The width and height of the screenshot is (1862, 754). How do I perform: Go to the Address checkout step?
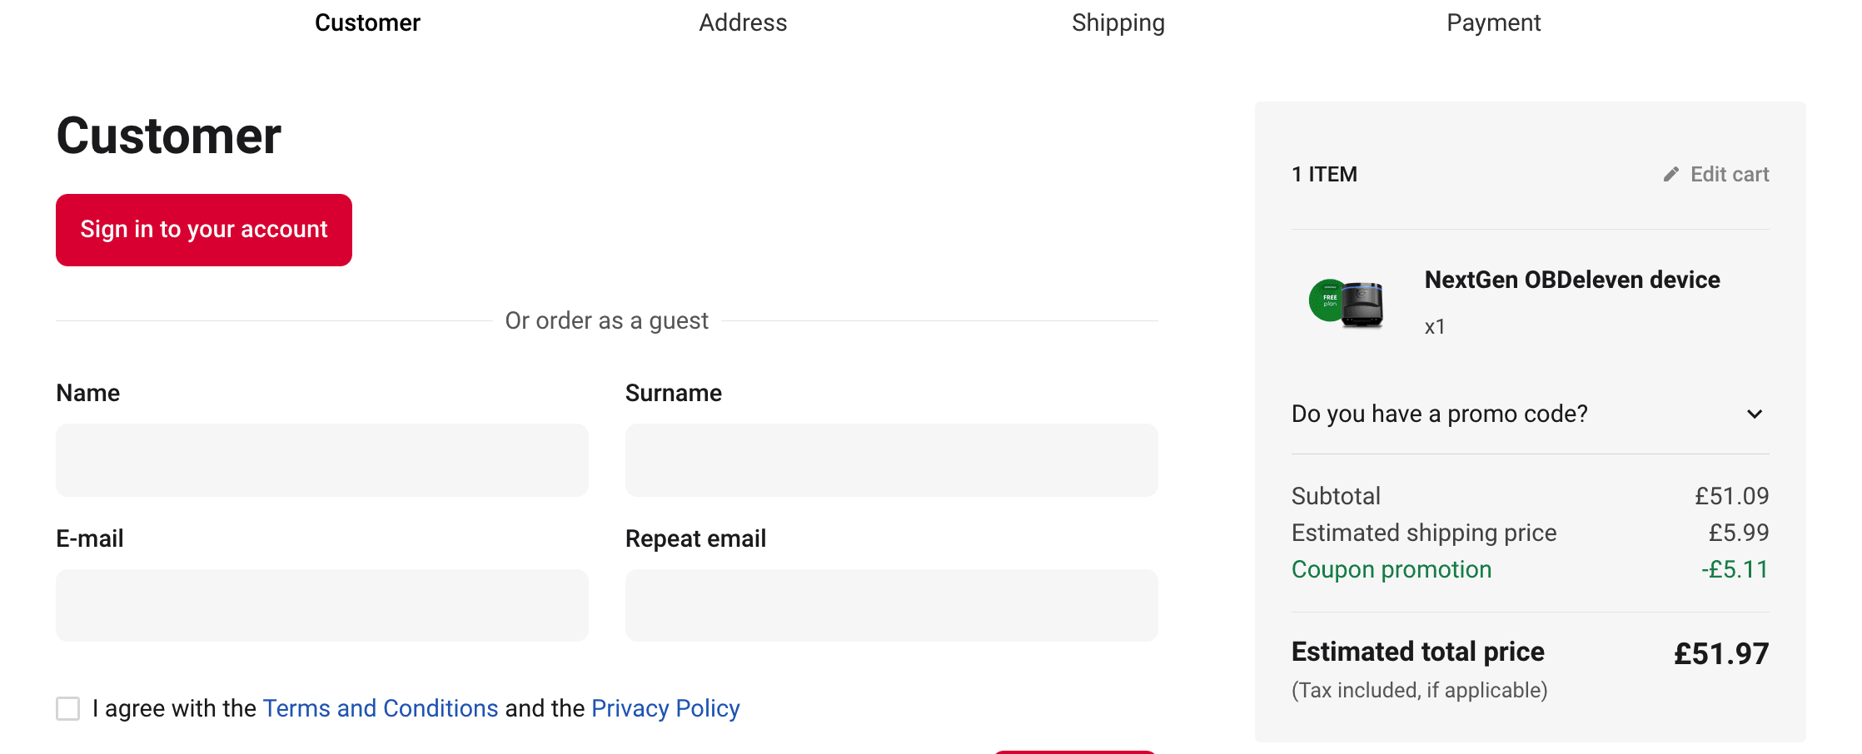(743, 23)
